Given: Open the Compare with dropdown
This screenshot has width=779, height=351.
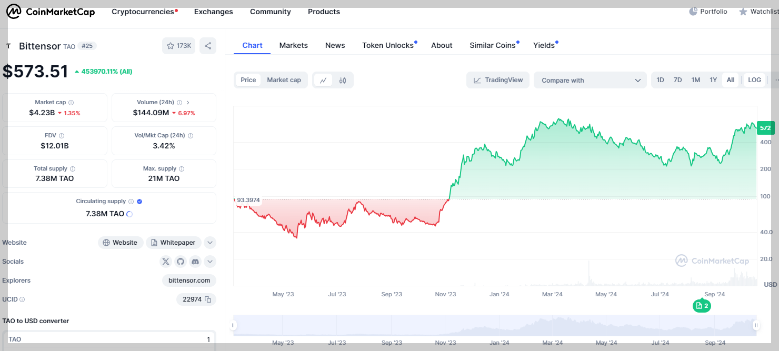Looking at the screenshot, I should (x=590, y=80).
